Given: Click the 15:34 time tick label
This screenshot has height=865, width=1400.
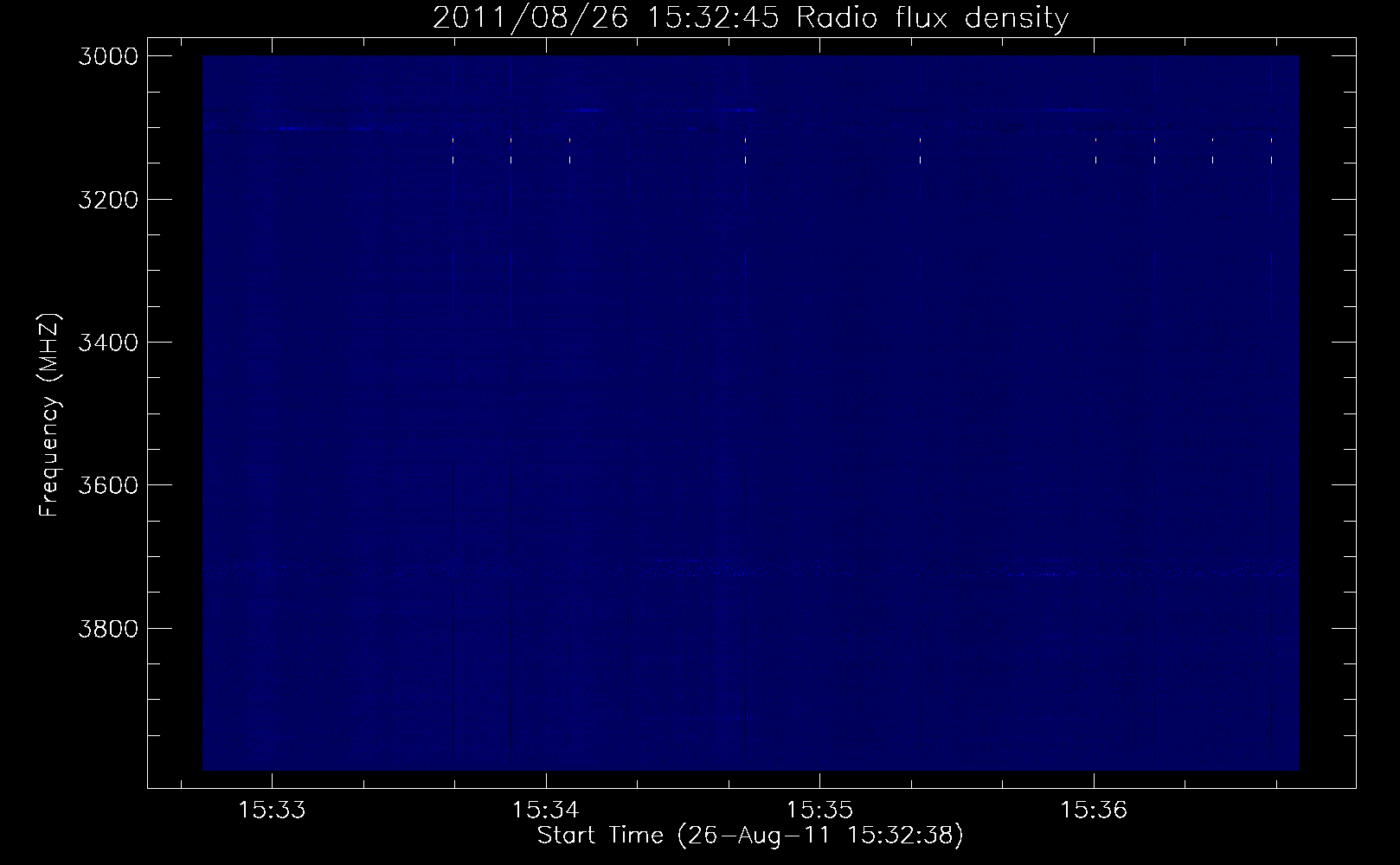Looking at the screenshot, I should [x=546, y=811].
